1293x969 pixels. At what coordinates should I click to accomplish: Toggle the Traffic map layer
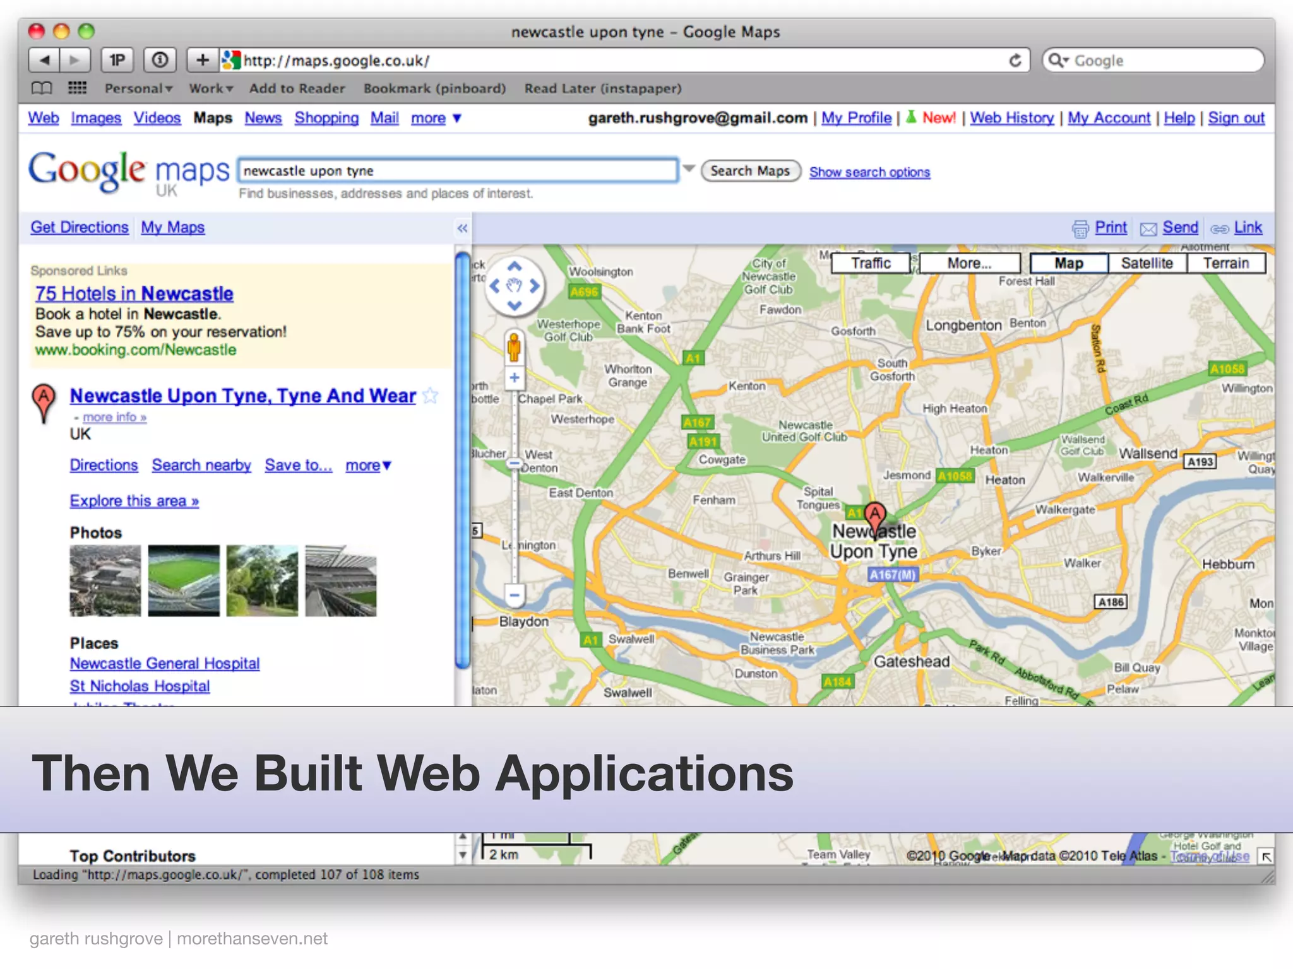[871, 263]
